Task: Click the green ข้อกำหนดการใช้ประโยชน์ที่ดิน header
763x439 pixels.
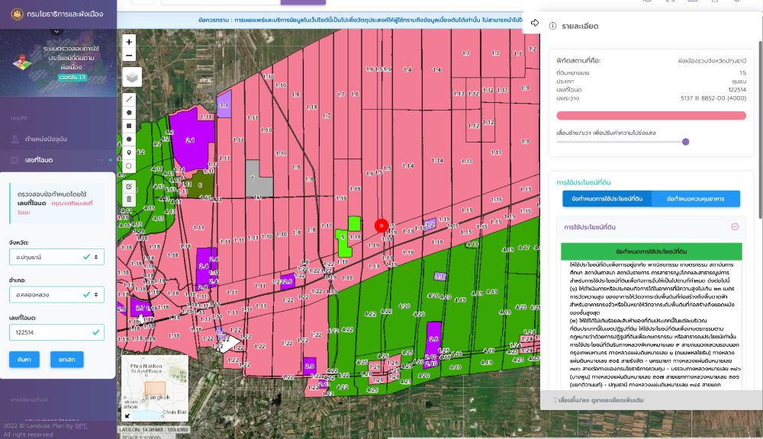Action: [651, 252]
